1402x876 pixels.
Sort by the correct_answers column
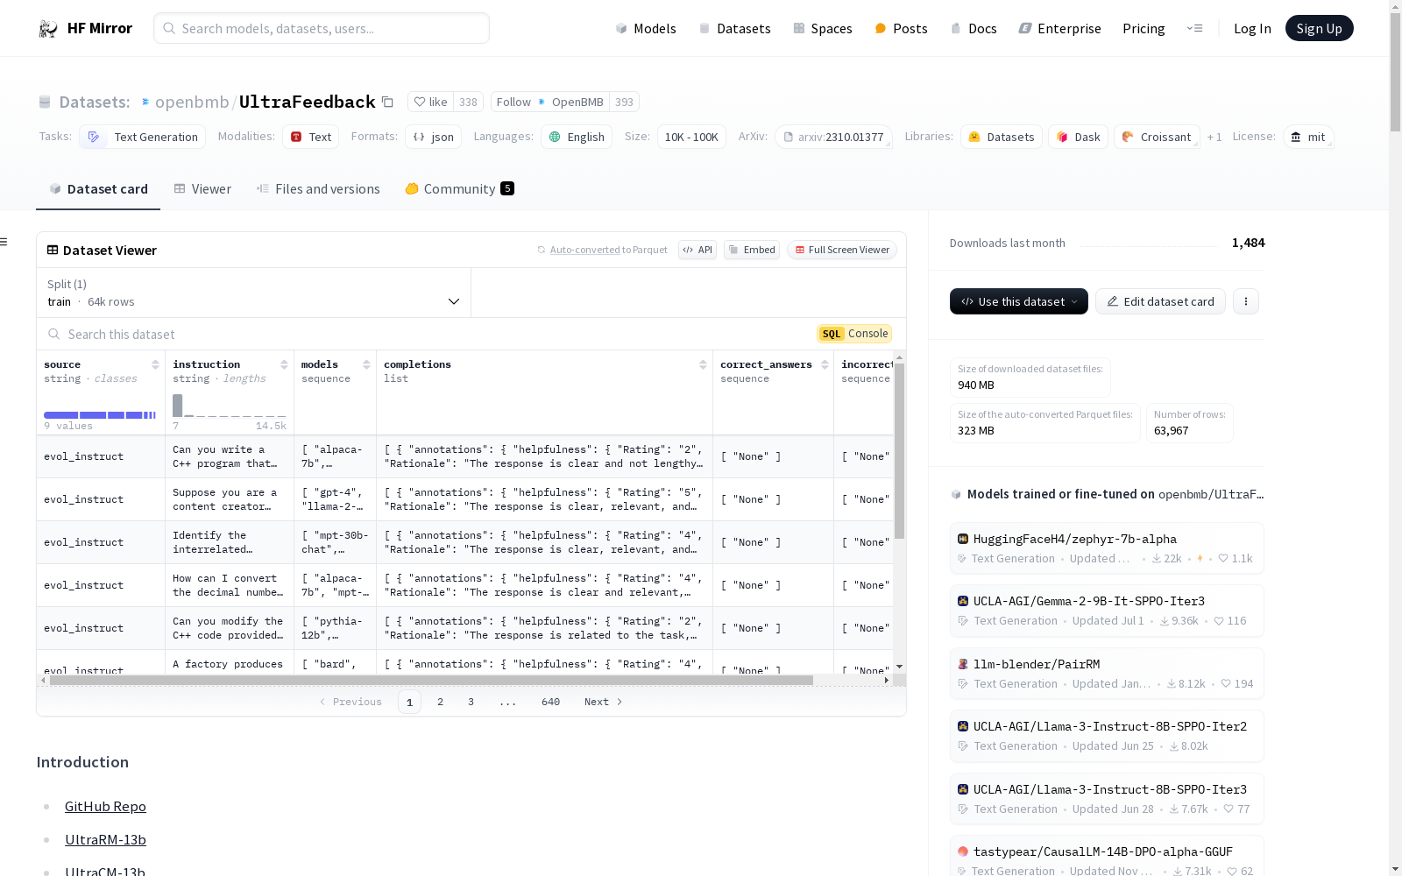coord(825,364)
